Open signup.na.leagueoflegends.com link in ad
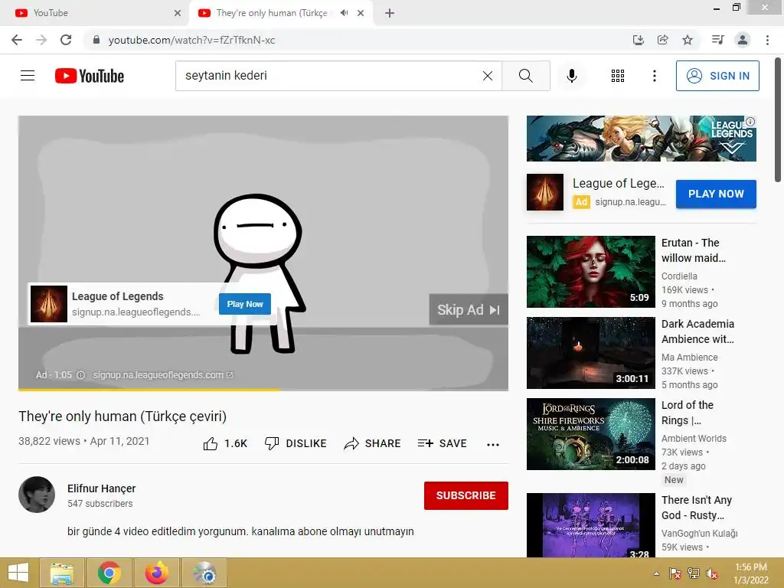The height and width of the screenshot is (588, 784). click(163, 375)
